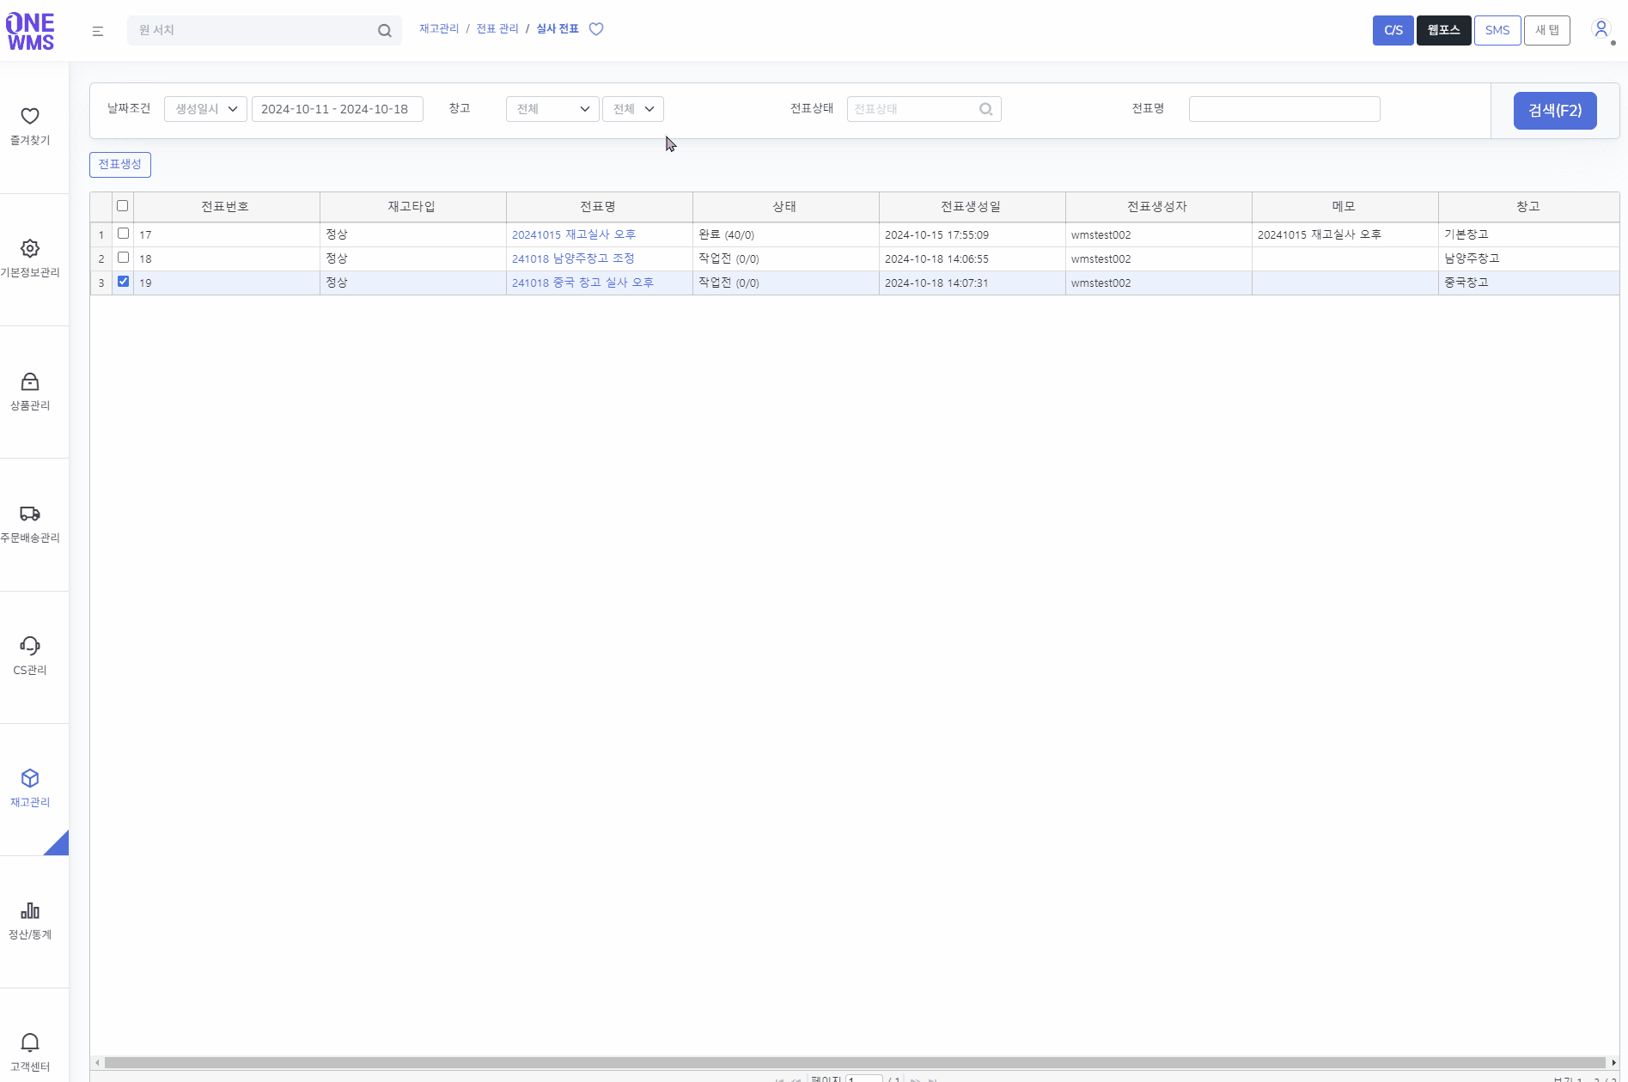
Task: Open a 새 탭 new tab
Action: click(1547, 30)
